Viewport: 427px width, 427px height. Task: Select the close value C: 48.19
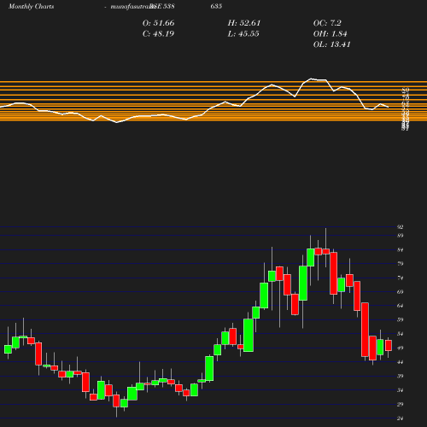(x=158, y=34)
